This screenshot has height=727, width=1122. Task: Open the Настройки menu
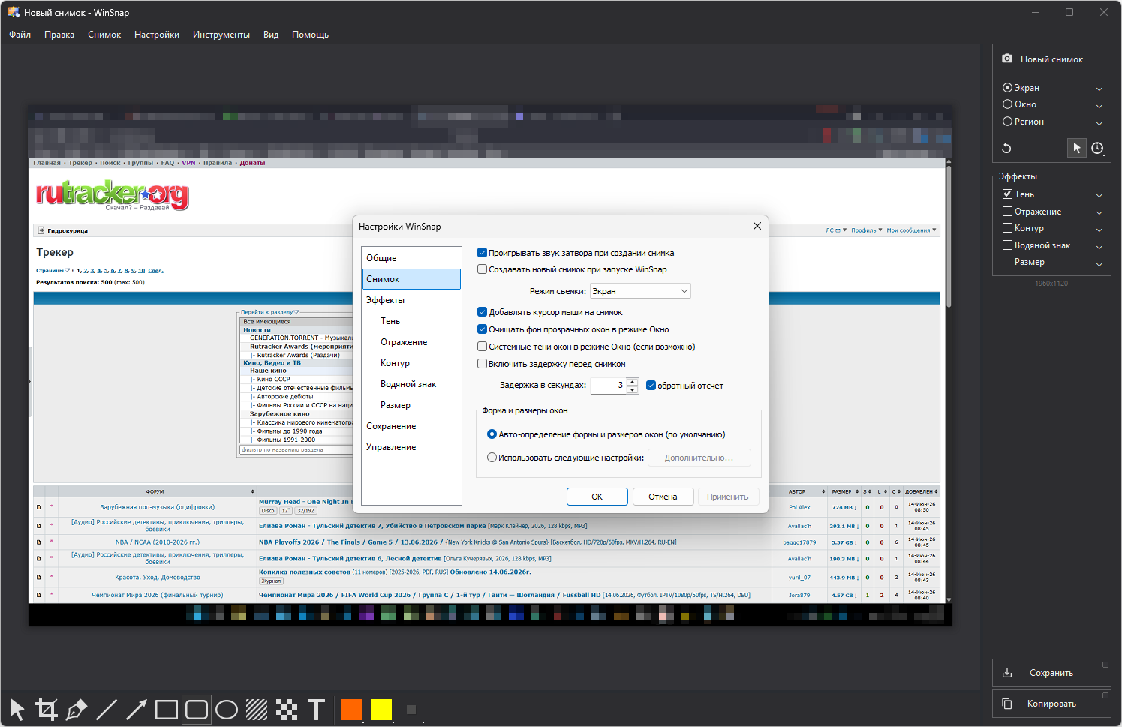[157, 35]
